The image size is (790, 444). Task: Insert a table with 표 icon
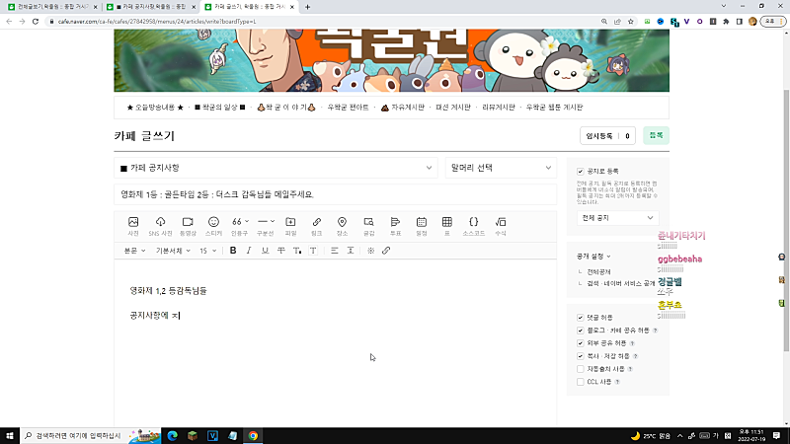(447, 226)
